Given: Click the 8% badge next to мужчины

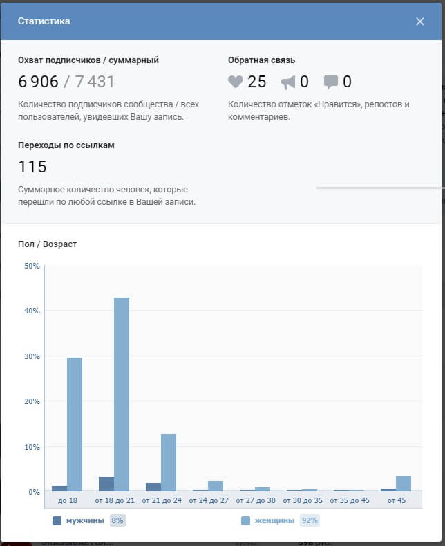Looking at the screenshot, I should (117, 520).
